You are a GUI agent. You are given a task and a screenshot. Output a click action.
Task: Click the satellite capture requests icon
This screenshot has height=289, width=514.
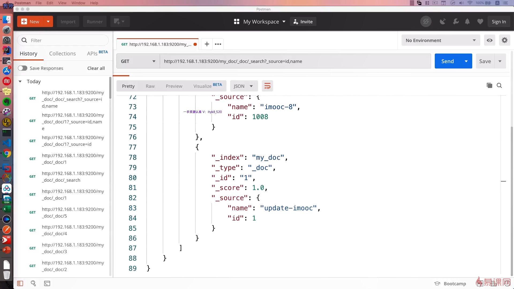443,22
